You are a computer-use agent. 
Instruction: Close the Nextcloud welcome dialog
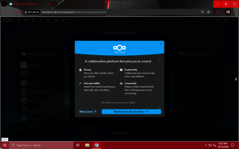(161, 44)
